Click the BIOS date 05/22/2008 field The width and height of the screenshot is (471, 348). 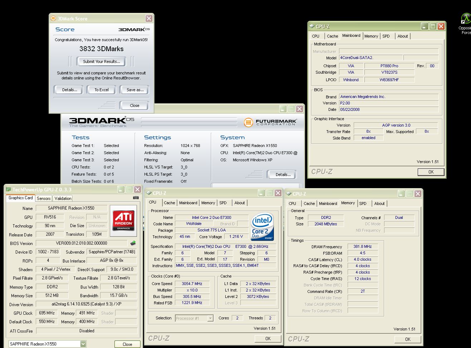[x=389, y=109]
